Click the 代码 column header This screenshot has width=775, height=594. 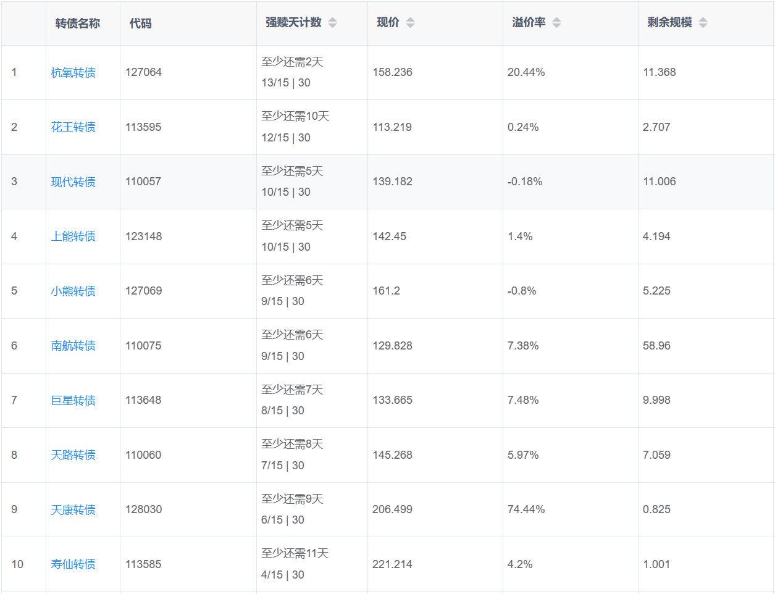click(140, 23)
